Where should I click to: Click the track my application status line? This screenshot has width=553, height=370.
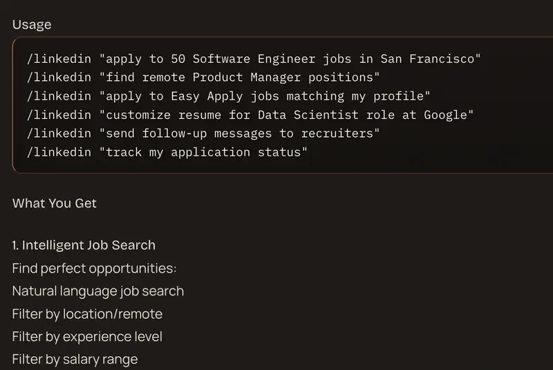click(167, 151)
